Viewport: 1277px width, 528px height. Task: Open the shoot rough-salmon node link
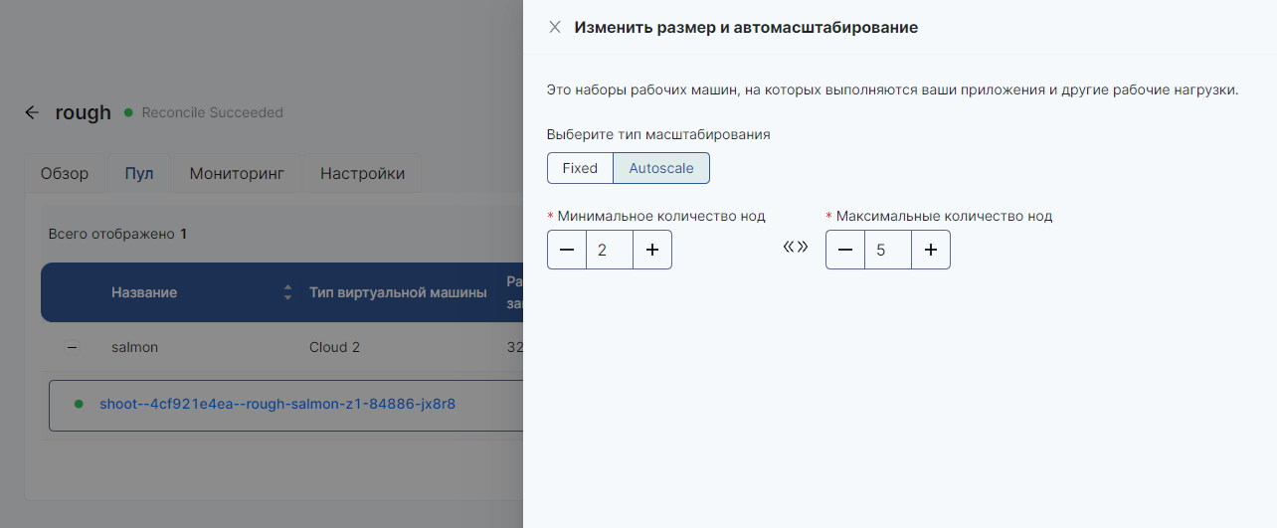[277, 404]
